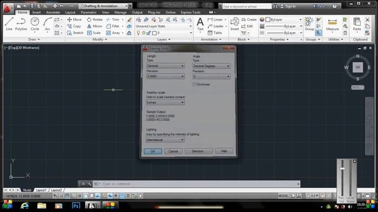Switch to the Parametric ribbon tab

click(89, 12)
